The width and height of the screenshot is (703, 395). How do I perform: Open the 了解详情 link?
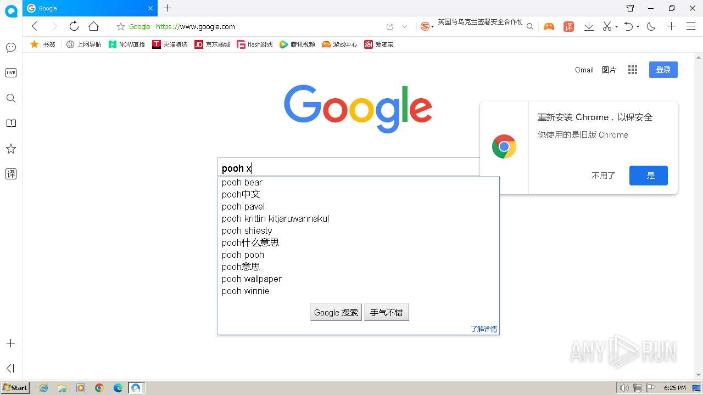(x=484, y=329)
